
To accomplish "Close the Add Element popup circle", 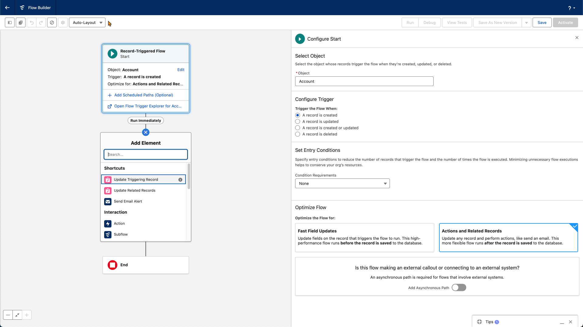I will pos(146,132).
